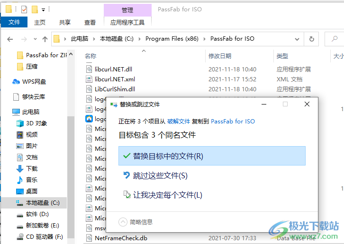Image resolution: width=344 pixels, height=244 pixels.
Task: Sort by 修改日期 column header
Action: coord(220,56)
